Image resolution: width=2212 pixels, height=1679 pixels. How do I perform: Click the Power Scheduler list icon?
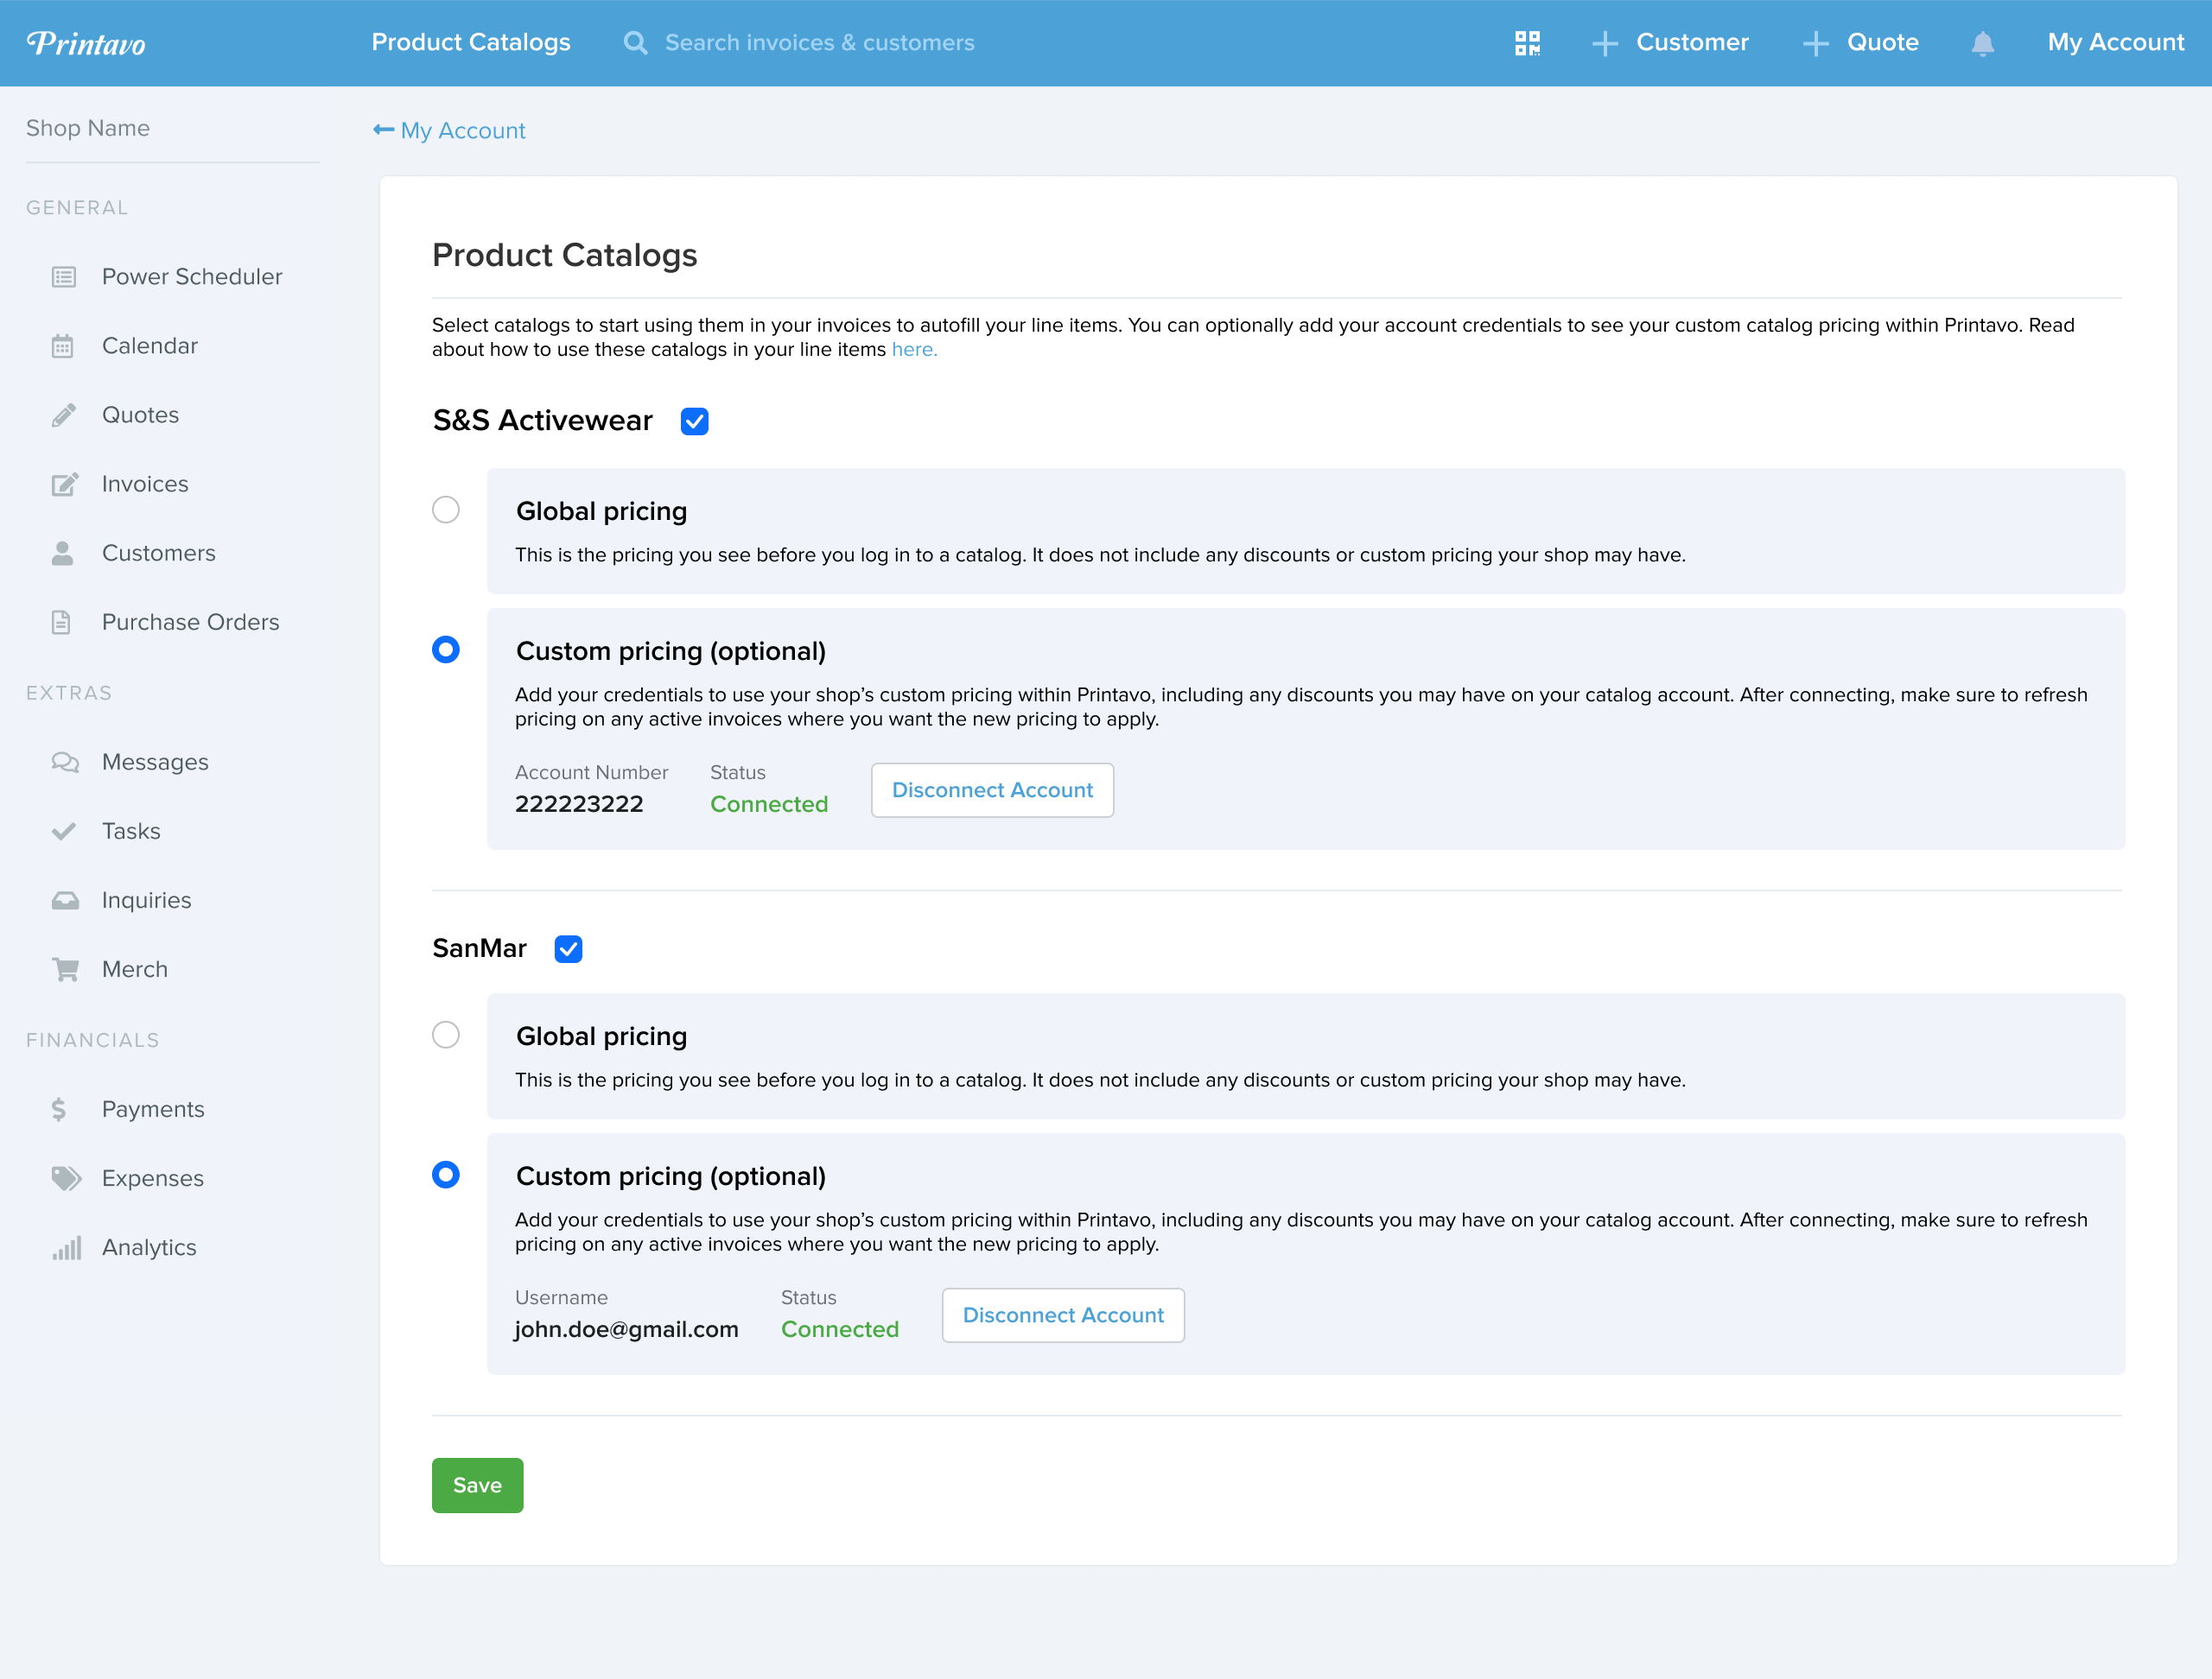pyautogui.click(x=64, y=277)
